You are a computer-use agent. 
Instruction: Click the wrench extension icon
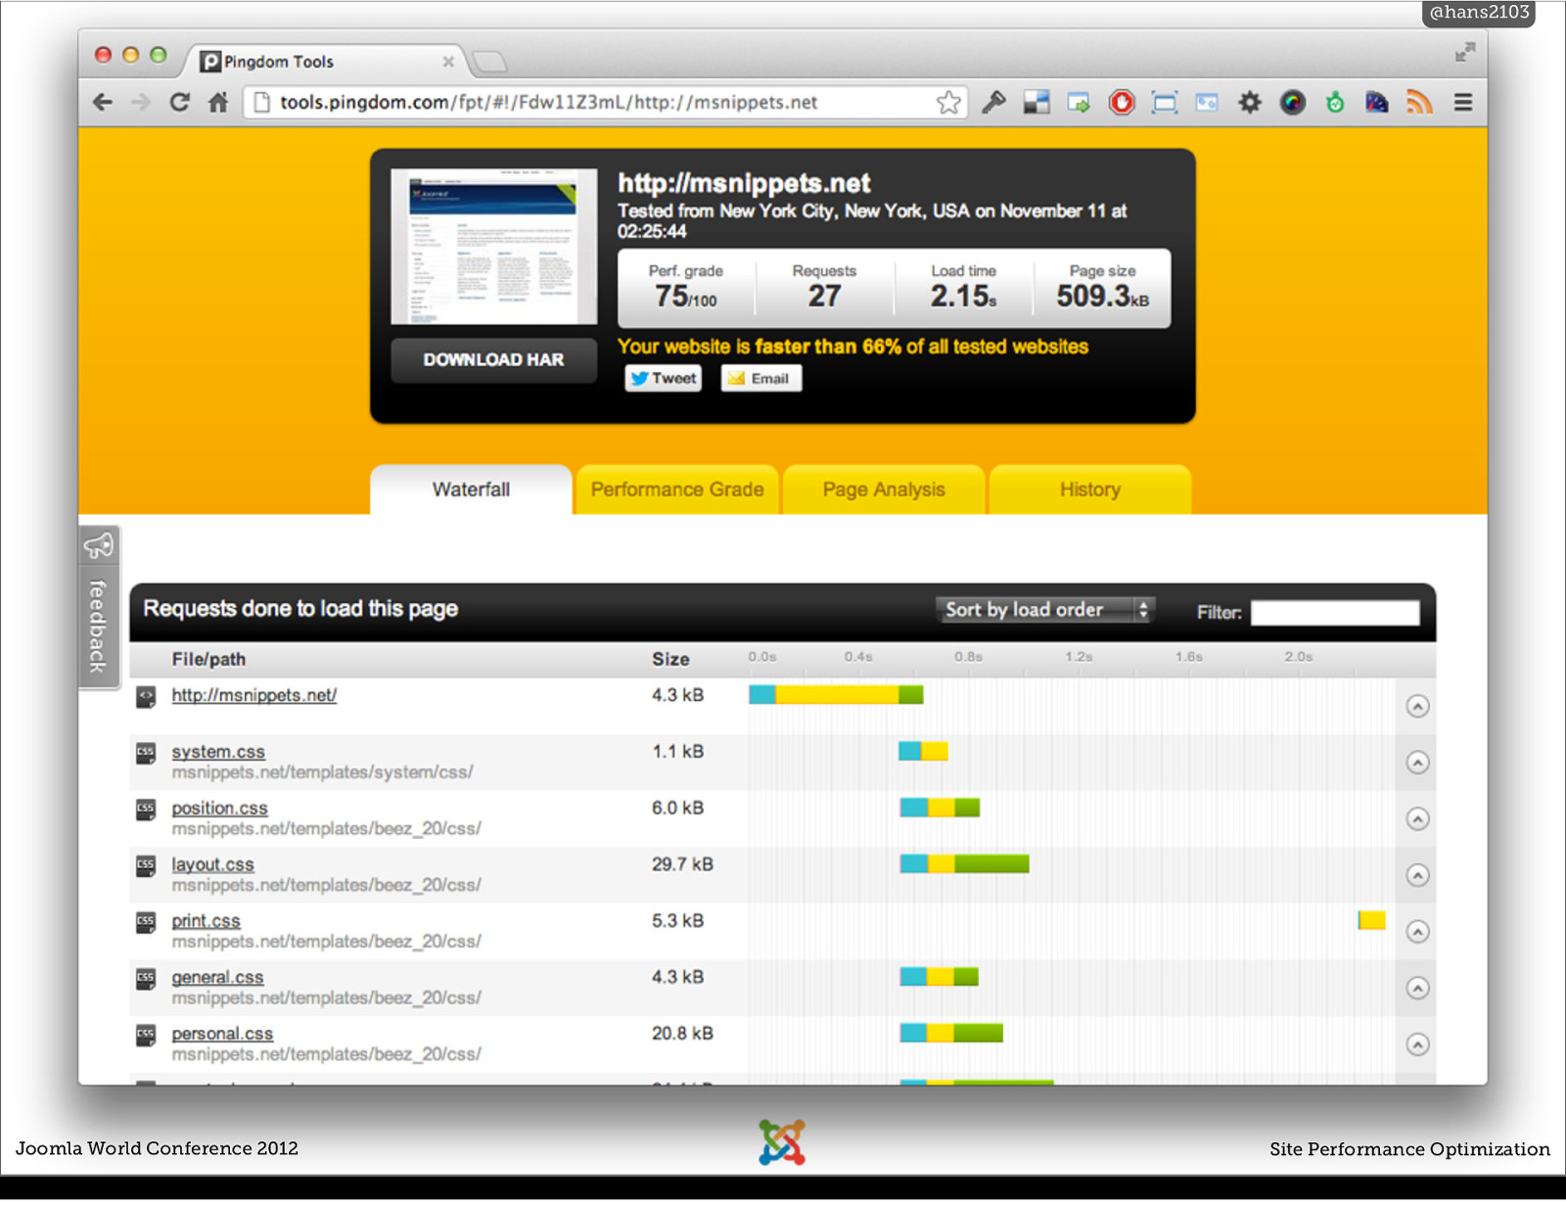(x=993, y=102)
